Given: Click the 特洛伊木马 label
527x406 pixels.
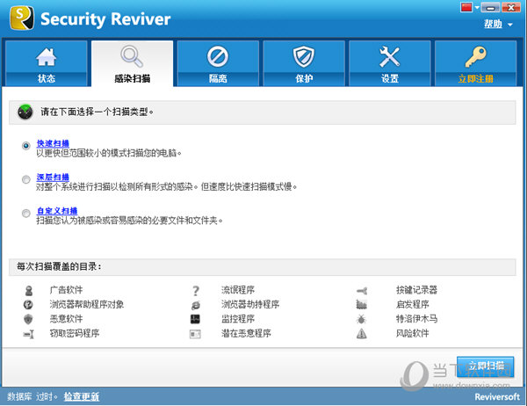Looking at the screenshot, I should point(416,319).
